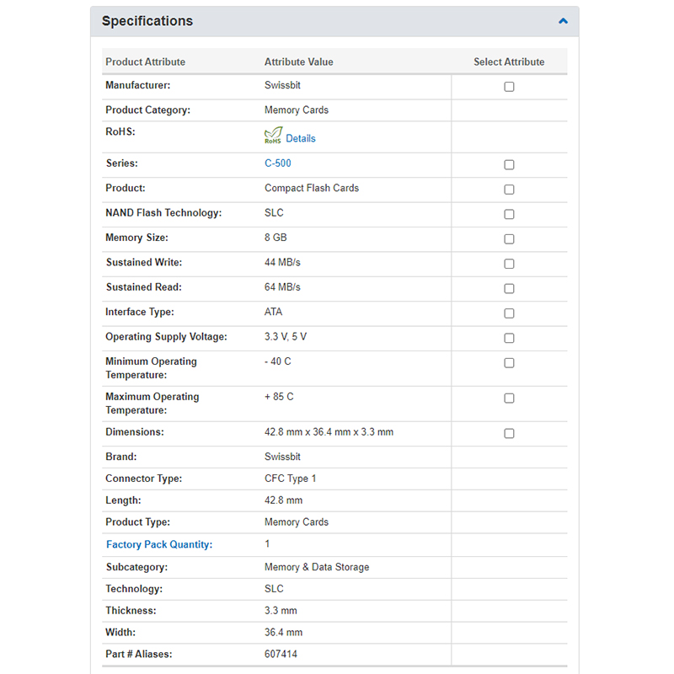Image resolution: width=674 pixels, height=674 pixels.
Task: Select the Series C-500 checkbox
Action: [509, 165]
